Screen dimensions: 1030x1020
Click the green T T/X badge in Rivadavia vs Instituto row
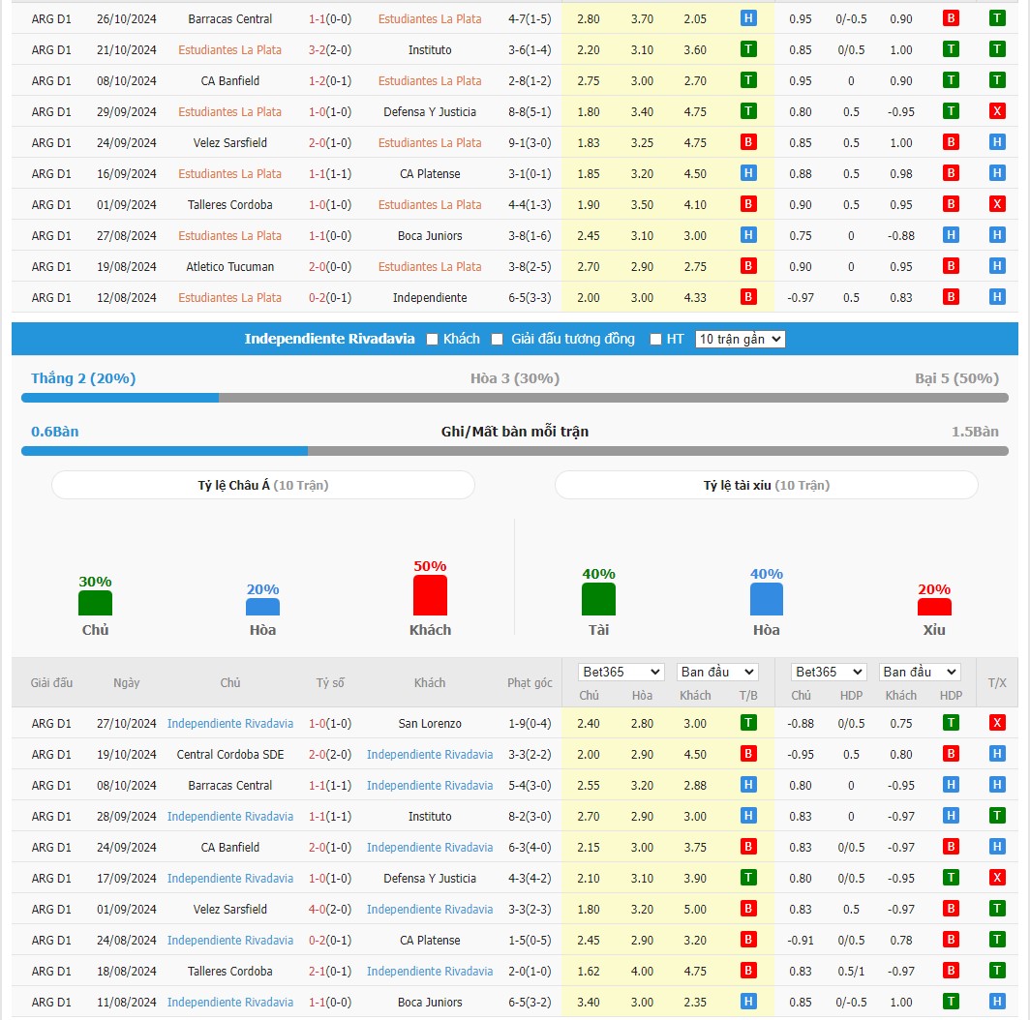(x=997, y=816)
